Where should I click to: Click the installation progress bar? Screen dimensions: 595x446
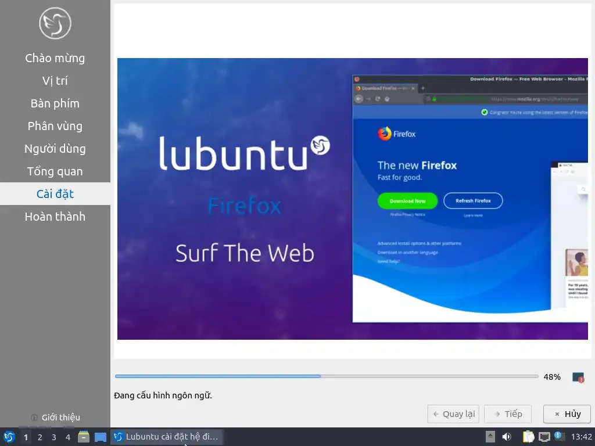point(327,376)
